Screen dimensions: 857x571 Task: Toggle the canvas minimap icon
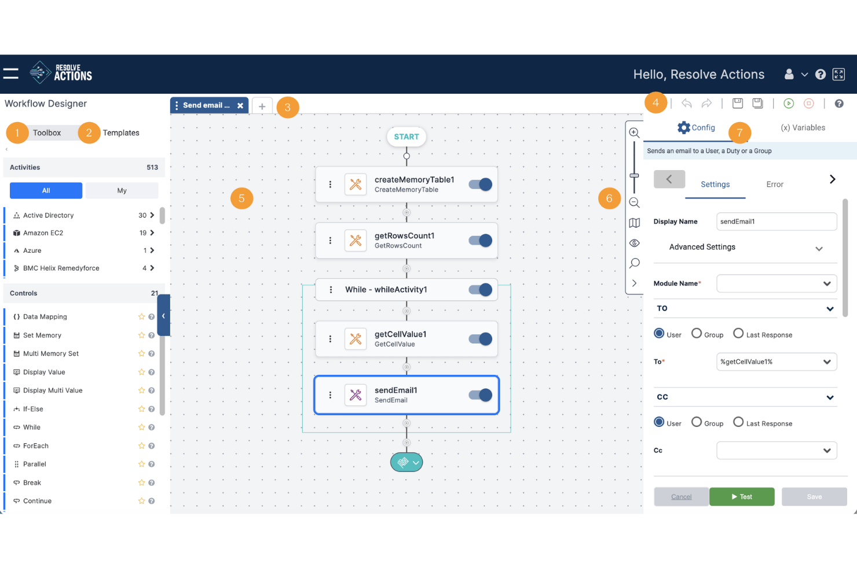tap(634, 223)
